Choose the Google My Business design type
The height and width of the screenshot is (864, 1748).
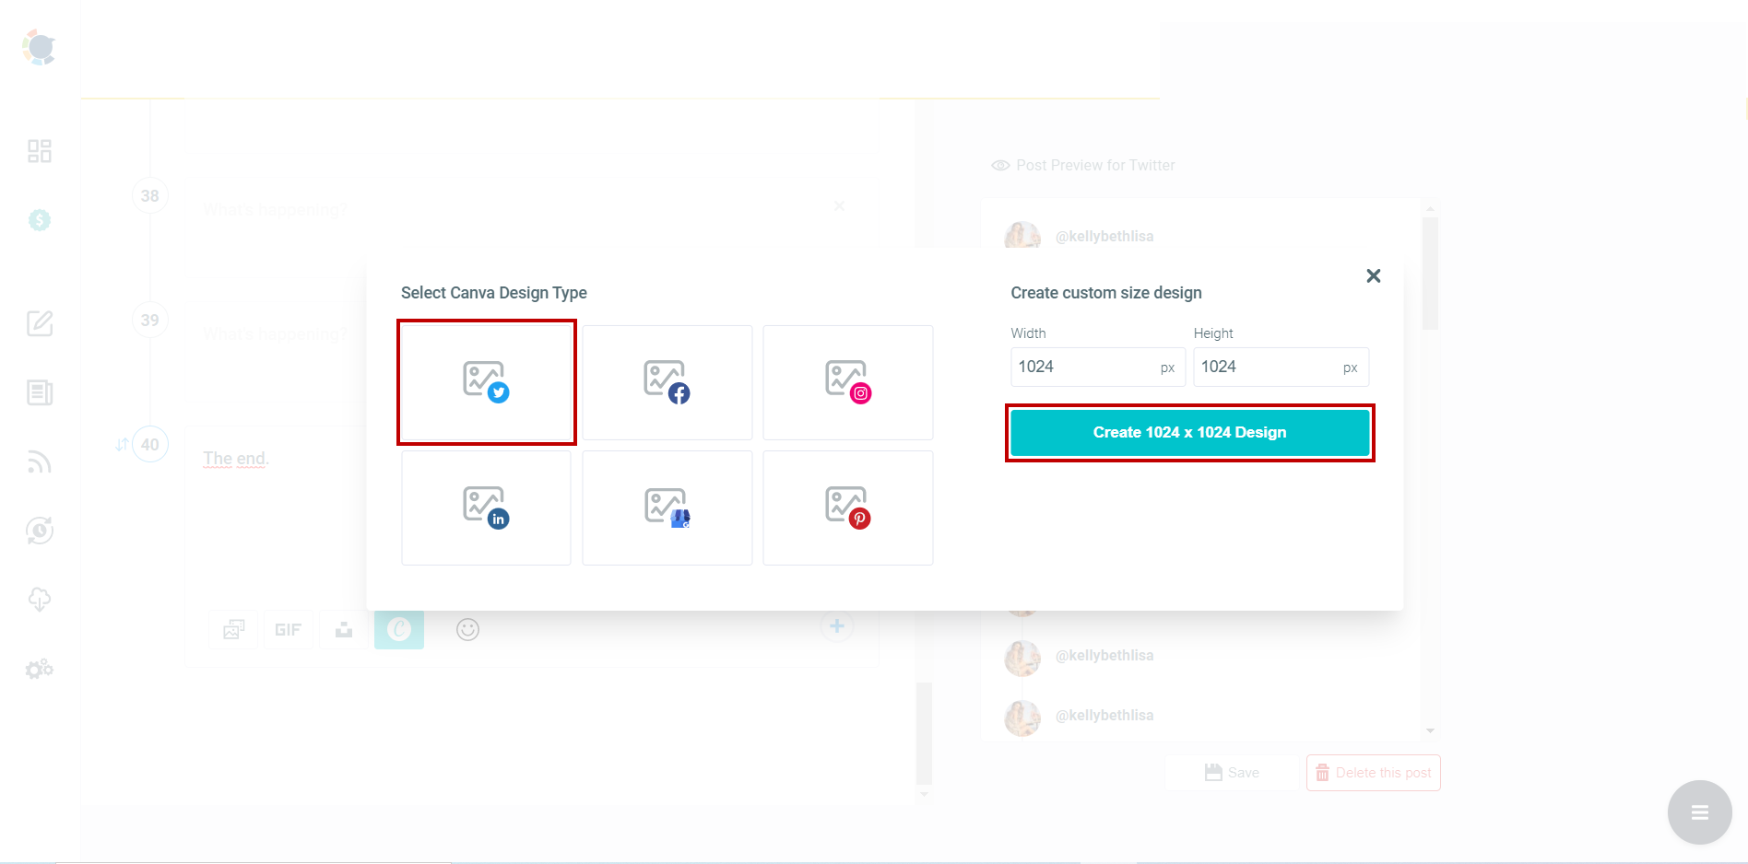[667, 508]
